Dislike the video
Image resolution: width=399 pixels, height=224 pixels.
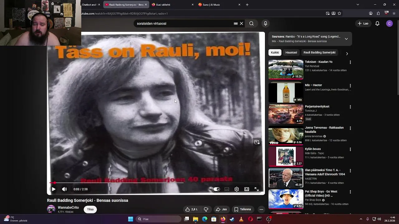(206, 209)
